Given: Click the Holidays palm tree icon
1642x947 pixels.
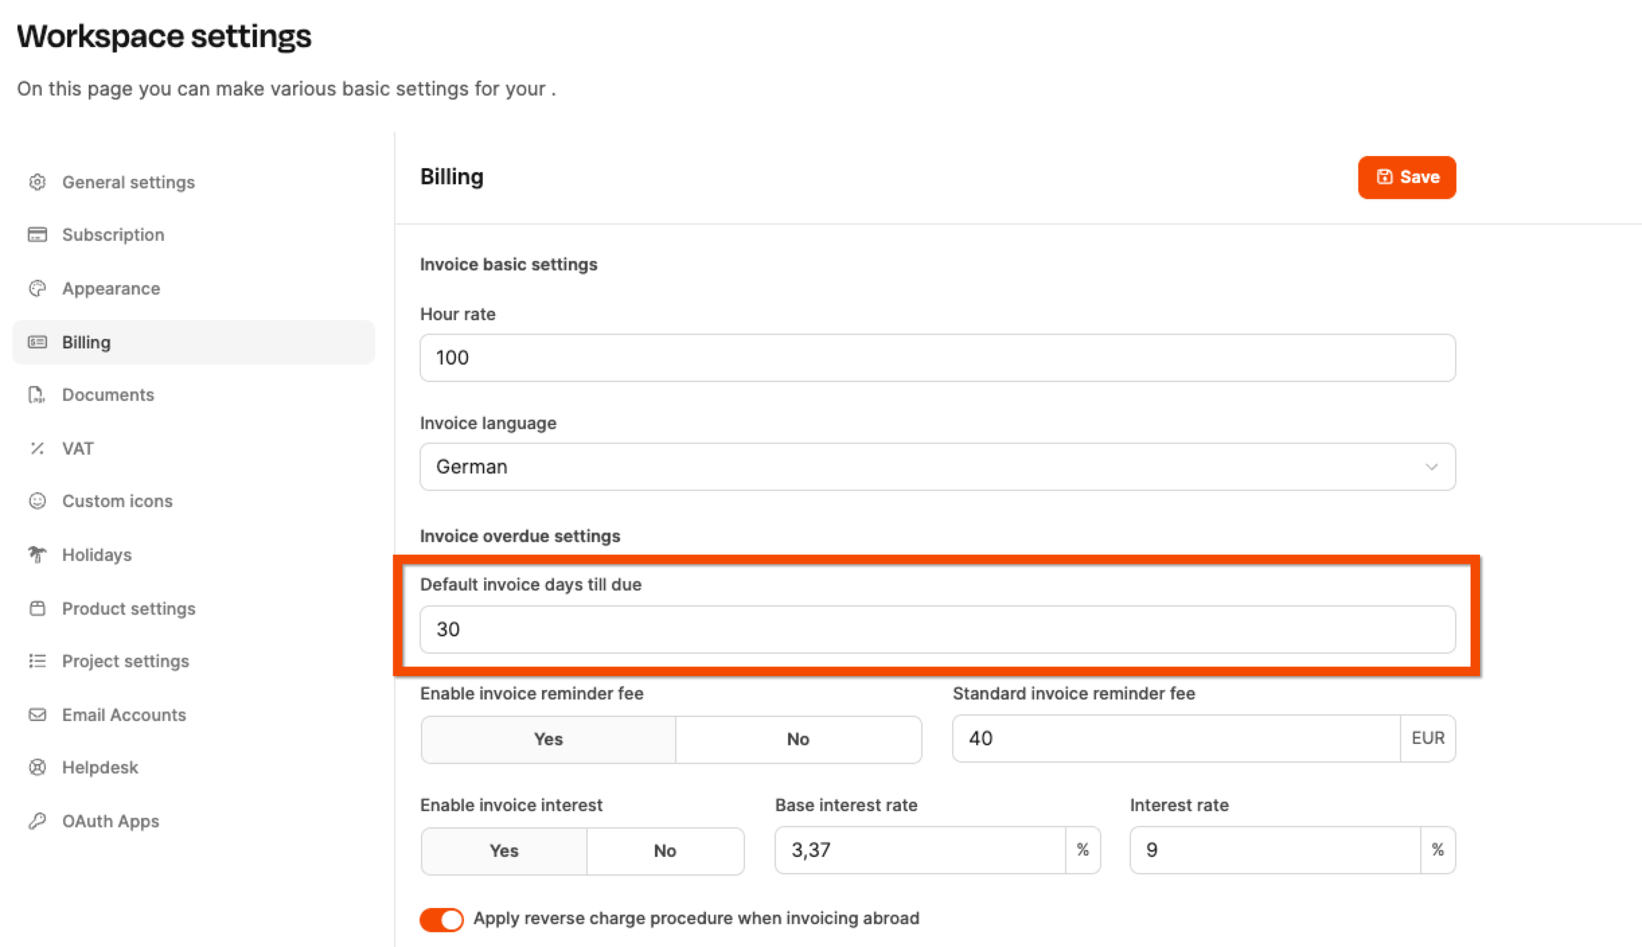Looking at the screenshot, I should [38, 555].
